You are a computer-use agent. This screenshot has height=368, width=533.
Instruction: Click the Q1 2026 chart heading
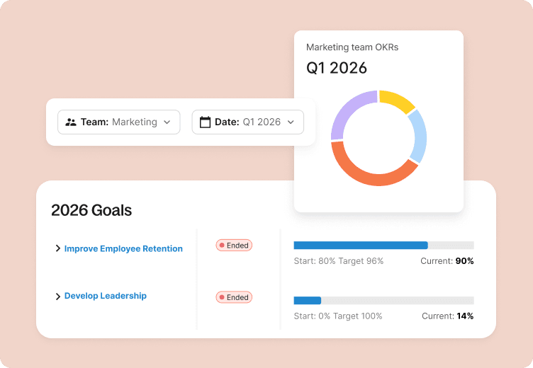pyautogui.click(x=337, y=69)
